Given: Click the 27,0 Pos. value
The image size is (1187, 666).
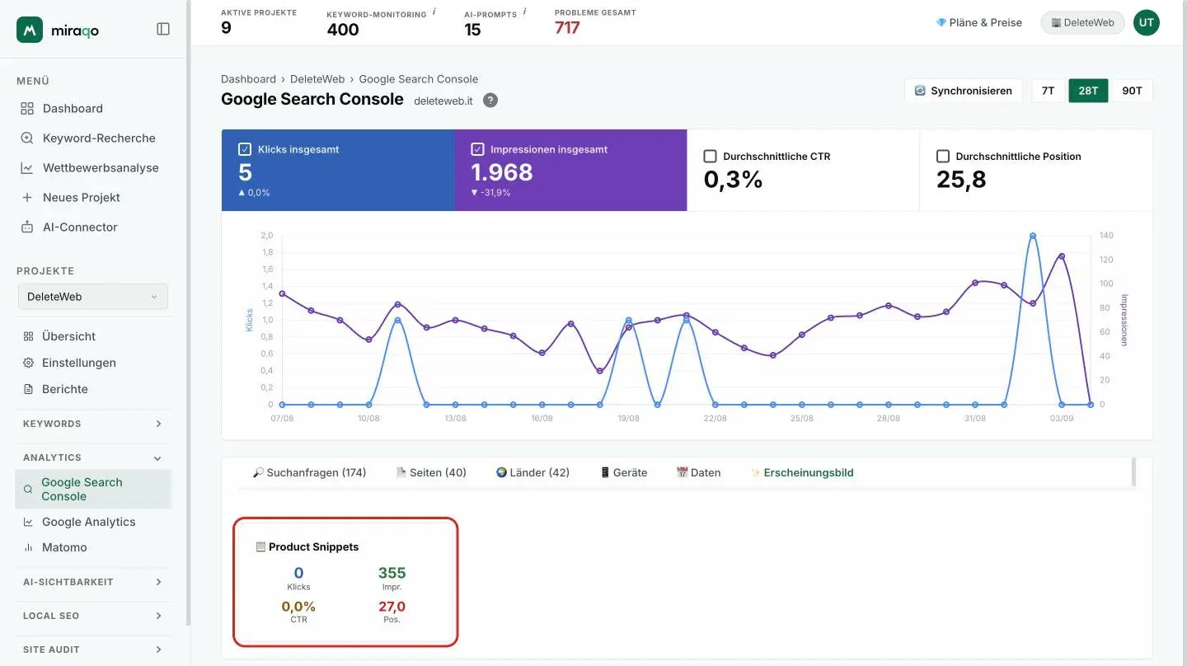Looking at the screenshot, I should 392,607.
